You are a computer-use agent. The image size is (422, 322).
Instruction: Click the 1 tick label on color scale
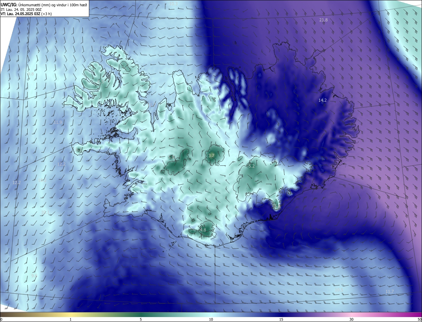coord(71,320)
